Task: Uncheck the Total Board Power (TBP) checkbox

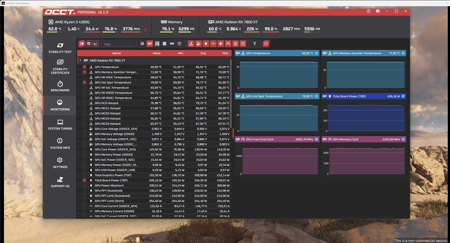Action: [85, 180]
